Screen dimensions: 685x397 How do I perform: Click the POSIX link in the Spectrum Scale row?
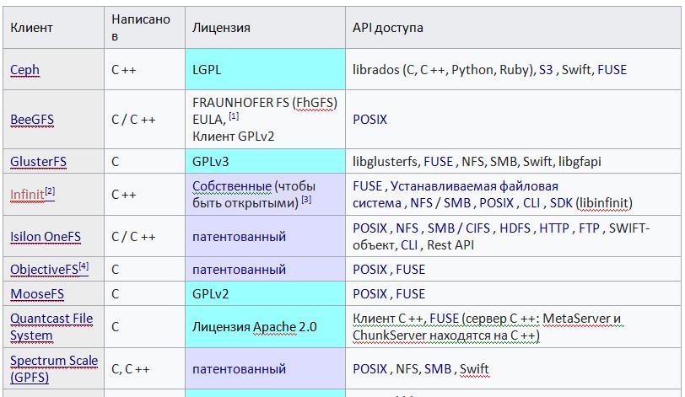coord(369,369)
